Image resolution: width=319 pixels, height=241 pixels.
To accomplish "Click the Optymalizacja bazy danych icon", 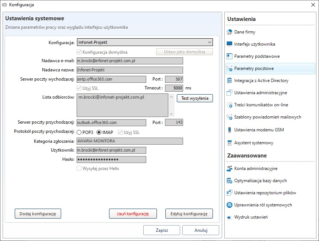I will pyautogui.click(x=229, y=181).
